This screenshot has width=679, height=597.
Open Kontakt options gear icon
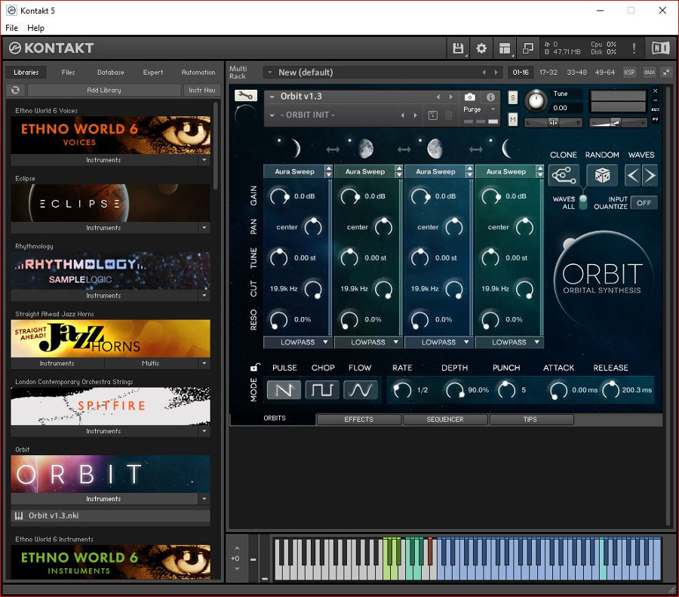coord(481,48)
